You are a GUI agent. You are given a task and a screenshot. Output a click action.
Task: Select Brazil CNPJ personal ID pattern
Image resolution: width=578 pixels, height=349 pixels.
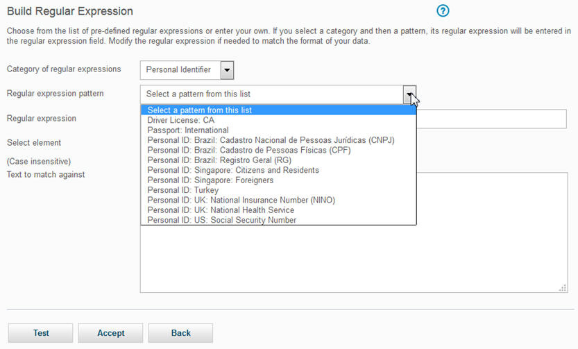pyautogui.click(x=271, y=140)
